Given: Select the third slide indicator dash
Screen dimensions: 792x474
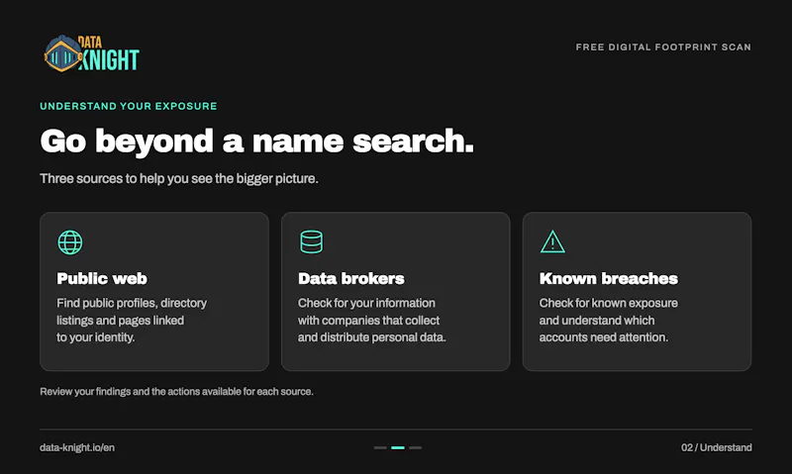Looking at the screenshot, I should (x=415, y=447).
